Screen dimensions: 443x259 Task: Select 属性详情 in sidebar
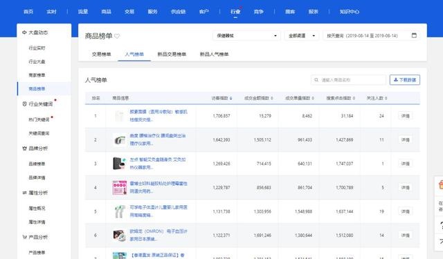point(37,222)
